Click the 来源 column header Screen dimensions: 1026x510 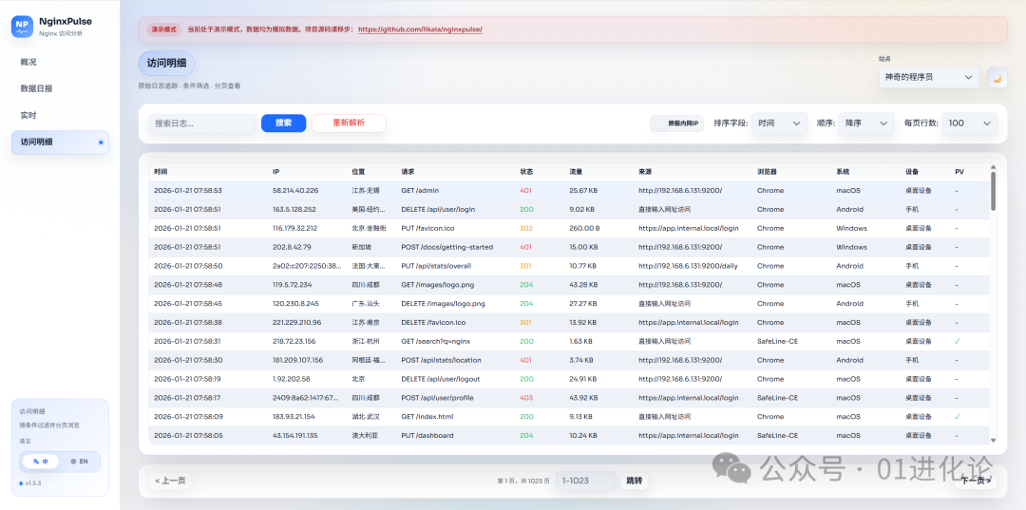point(645,172)
